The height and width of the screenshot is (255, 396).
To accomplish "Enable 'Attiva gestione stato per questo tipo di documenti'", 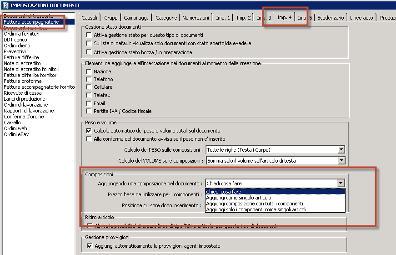I will (x=89, y=35).
